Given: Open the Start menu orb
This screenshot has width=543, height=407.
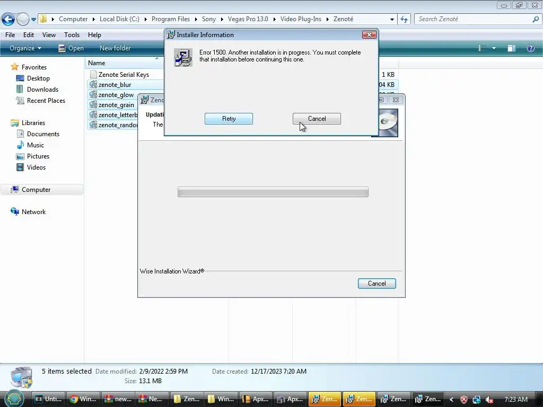Looking at the screenshot, I should click(14, 399).
